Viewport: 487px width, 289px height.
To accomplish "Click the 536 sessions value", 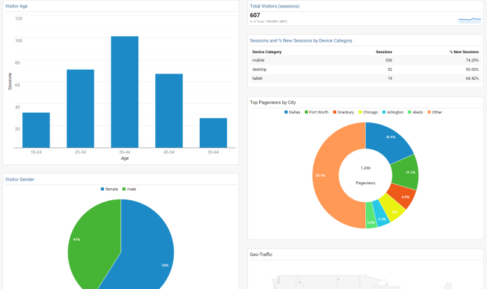I will tap(389, 60).
